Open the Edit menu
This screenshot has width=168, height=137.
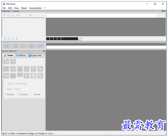click(10, 8)
